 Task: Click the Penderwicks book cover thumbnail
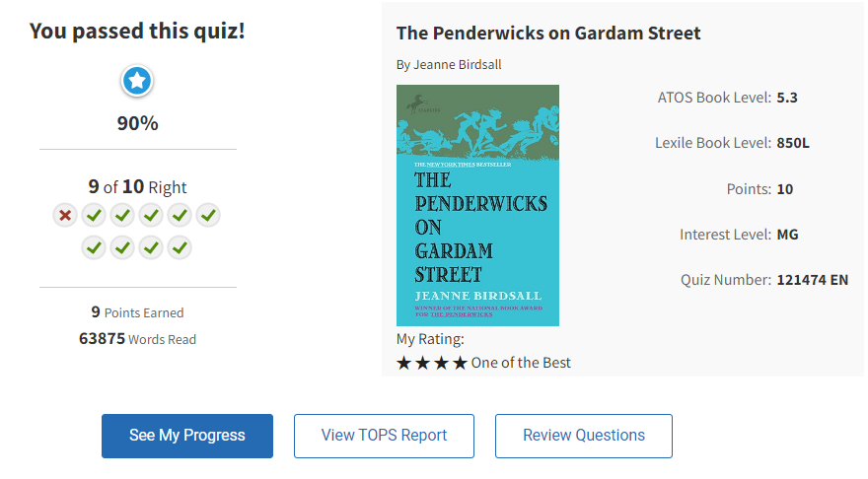[477, 205]
